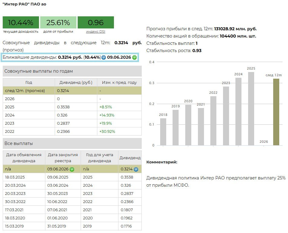Select the olive след 12m chart bar
This screenshot has height=233, width=288.
pyautogui.click(x=276, y=112)
